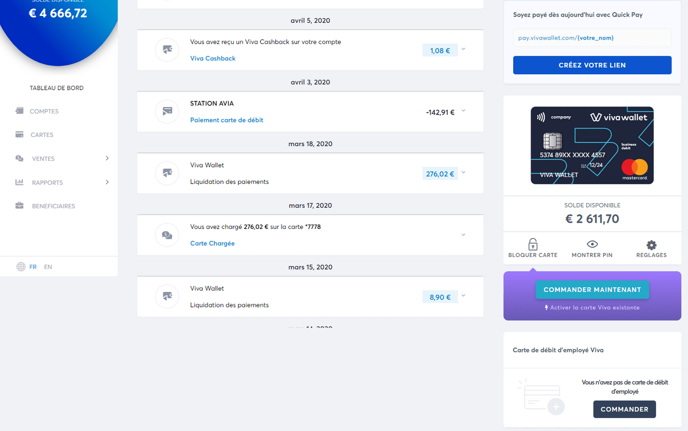The width and height of the screenshot is (688, 431).
Task: Expand the Rapports submenu chevron
Action: click(107, 182)
